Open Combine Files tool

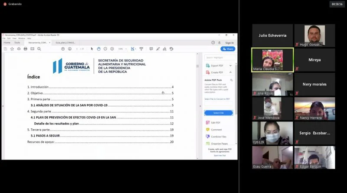coord(216,137)
